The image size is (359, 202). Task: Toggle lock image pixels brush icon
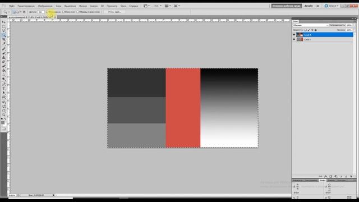tap(309, 30)
